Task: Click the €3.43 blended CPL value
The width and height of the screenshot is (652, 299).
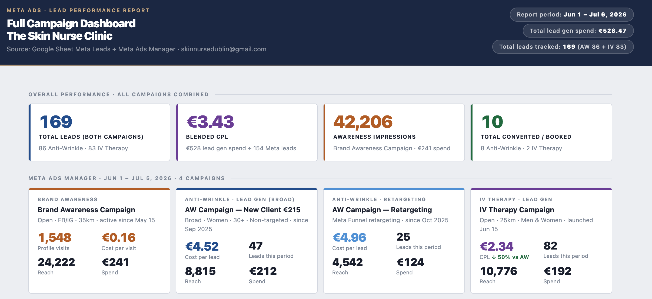Action: point(210,122)
